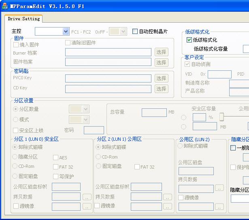
Task: Click 源镜像 browse button in 分区 1
Action: point(87,206)
